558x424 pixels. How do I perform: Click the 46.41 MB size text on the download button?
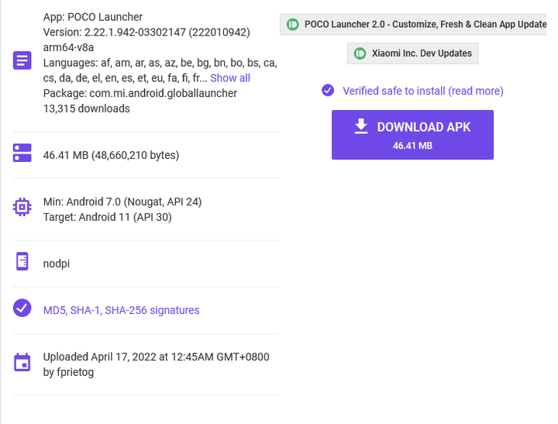click(x=412, y=146)
